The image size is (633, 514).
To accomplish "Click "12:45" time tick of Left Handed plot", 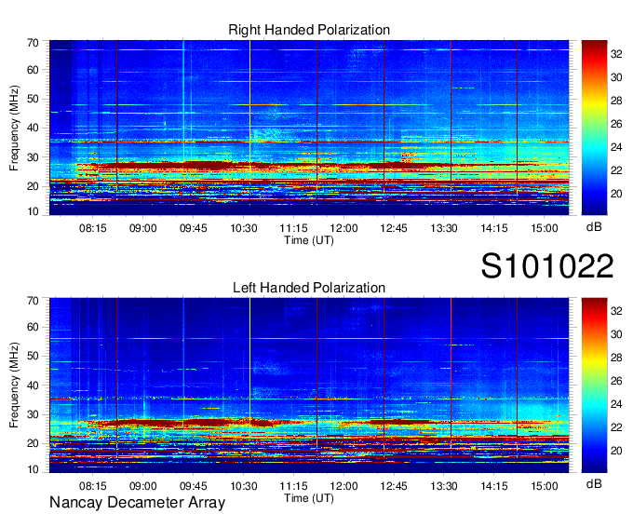I will pos(394,486).
